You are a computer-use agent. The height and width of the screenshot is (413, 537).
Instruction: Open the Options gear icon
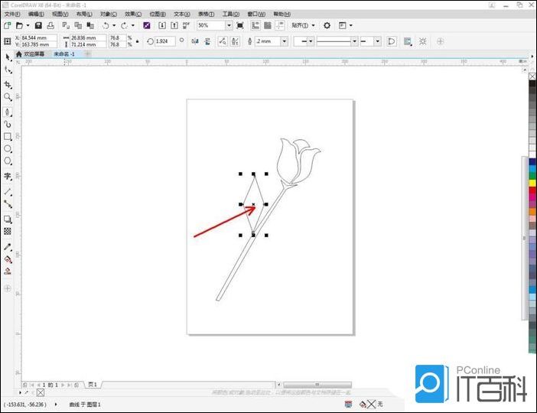pyautogui.click(x=327, y=25)
